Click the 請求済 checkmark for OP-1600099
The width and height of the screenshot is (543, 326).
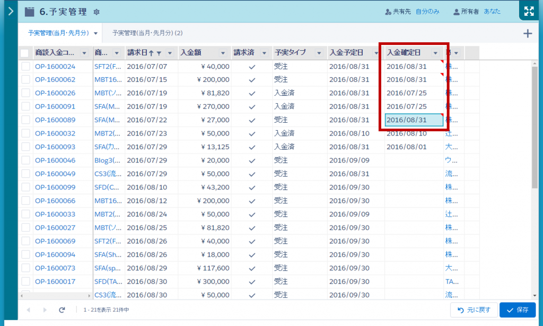(x=252, y=188)
